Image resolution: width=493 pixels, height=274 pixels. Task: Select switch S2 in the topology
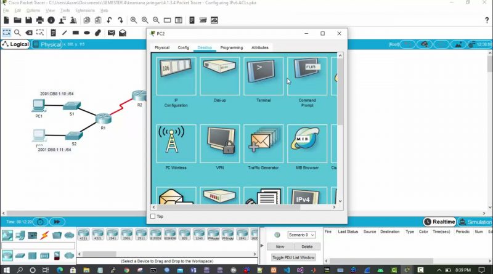pos(74,135)
